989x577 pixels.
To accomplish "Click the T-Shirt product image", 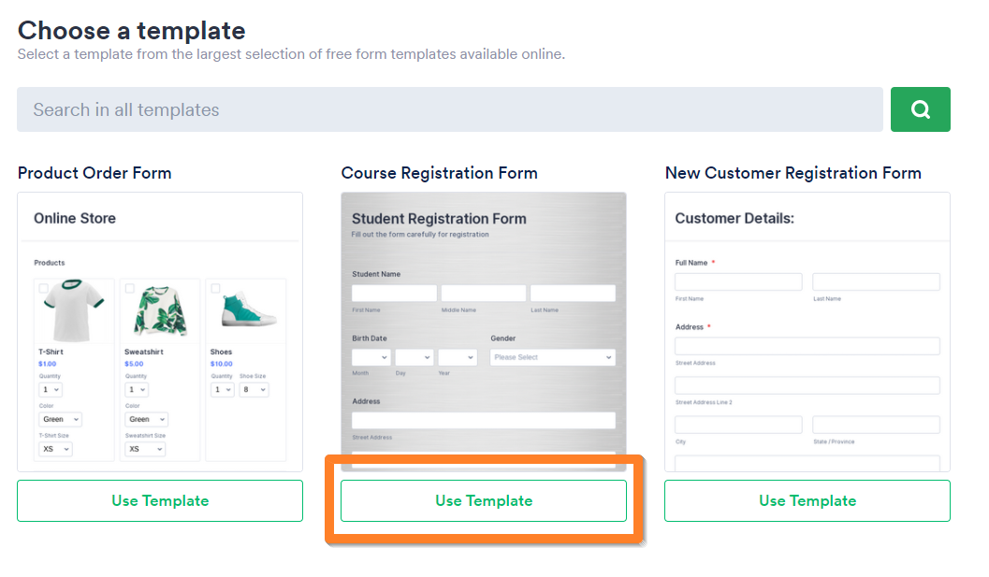I will click(73, 312).
